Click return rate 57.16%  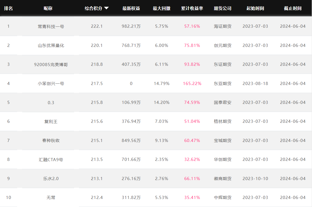tap(192, 26)
